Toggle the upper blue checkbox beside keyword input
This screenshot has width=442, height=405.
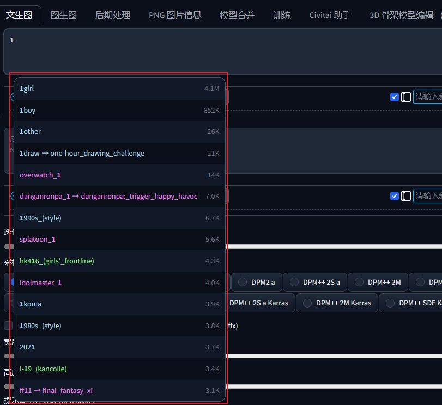[x=395, y=97]
